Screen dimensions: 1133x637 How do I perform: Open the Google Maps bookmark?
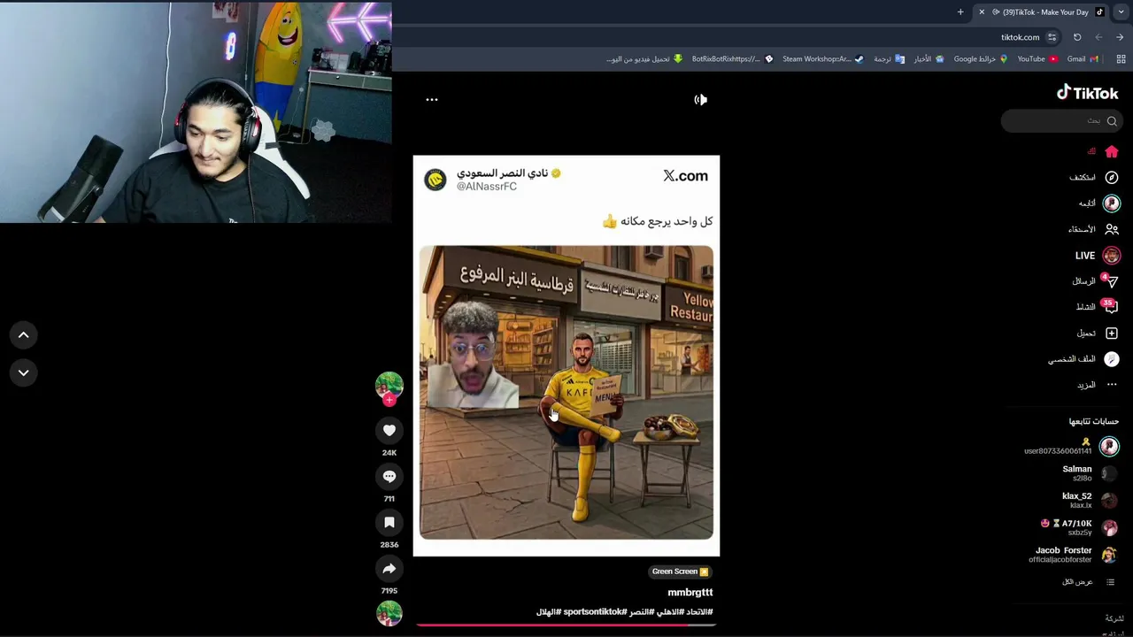[981, 59]
